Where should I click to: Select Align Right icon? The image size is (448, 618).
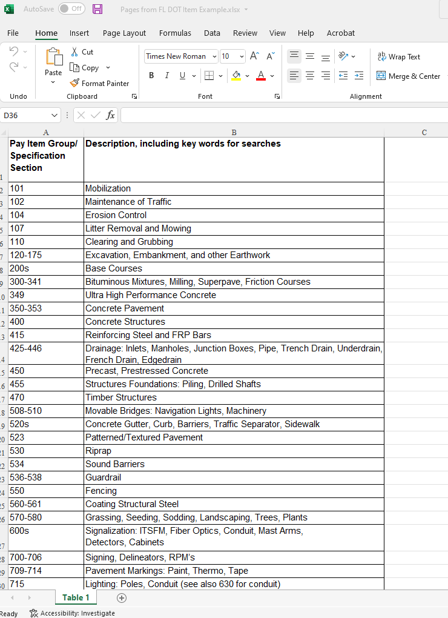click(326, 75)
